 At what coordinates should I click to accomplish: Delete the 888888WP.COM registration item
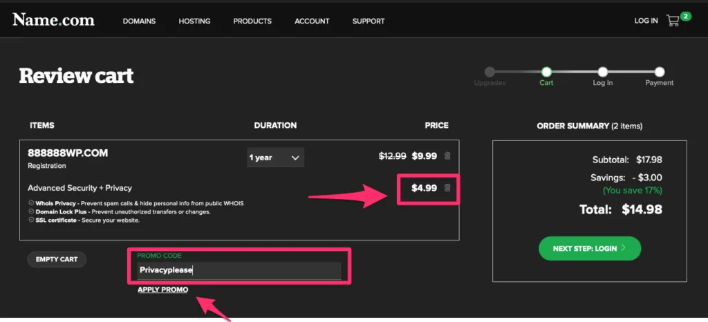tap(447, 156)
